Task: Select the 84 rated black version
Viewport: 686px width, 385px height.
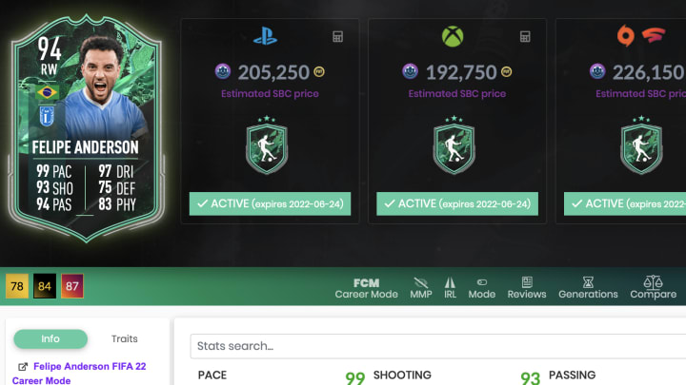Action: click(x=45, y=286)
